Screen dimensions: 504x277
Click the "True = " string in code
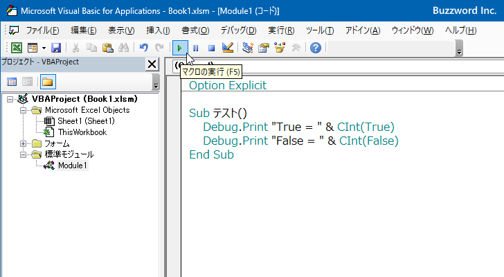[296, 127]
